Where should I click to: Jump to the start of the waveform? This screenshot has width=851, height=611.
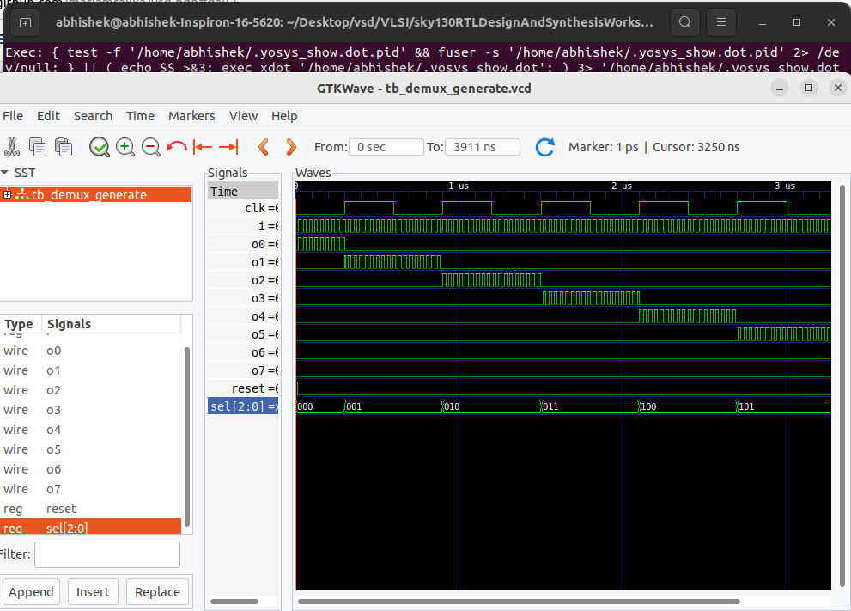pyautogui.click(x=203, y=147)
